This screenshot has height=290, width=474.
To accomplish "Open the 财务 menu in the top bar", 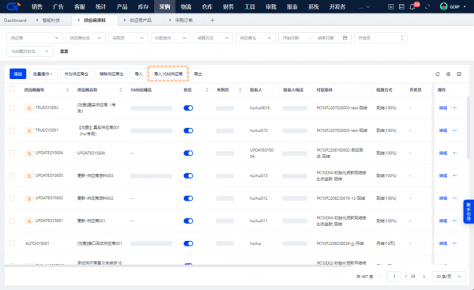I will [228, 6].
